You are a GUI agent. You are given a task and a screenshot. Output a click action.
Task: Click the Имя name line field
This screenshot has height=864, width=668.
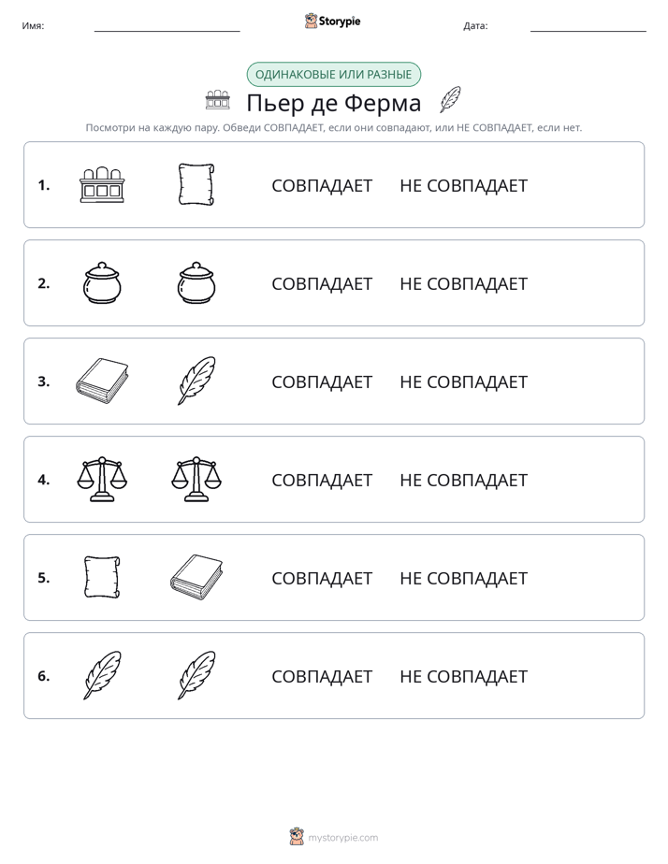[x=167, y=26]
